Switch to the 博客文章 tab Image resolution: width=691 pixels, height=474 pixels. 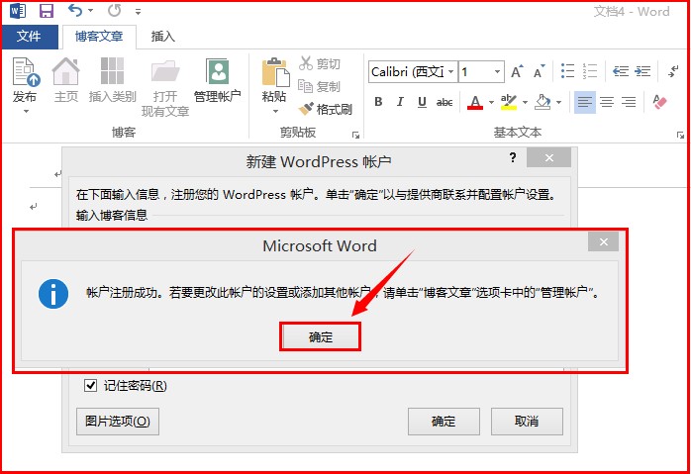(99, 37)
